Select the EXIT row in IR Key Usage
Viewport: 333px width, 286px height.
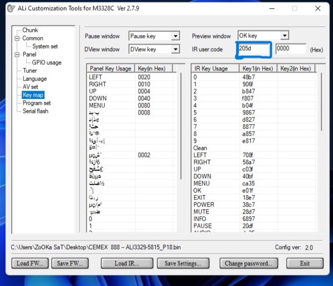(254, 197)
